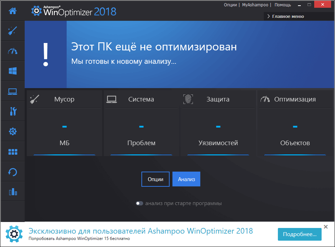Click the broom icon in Мусор card
335x247 pixels.
tap(35, 99)
